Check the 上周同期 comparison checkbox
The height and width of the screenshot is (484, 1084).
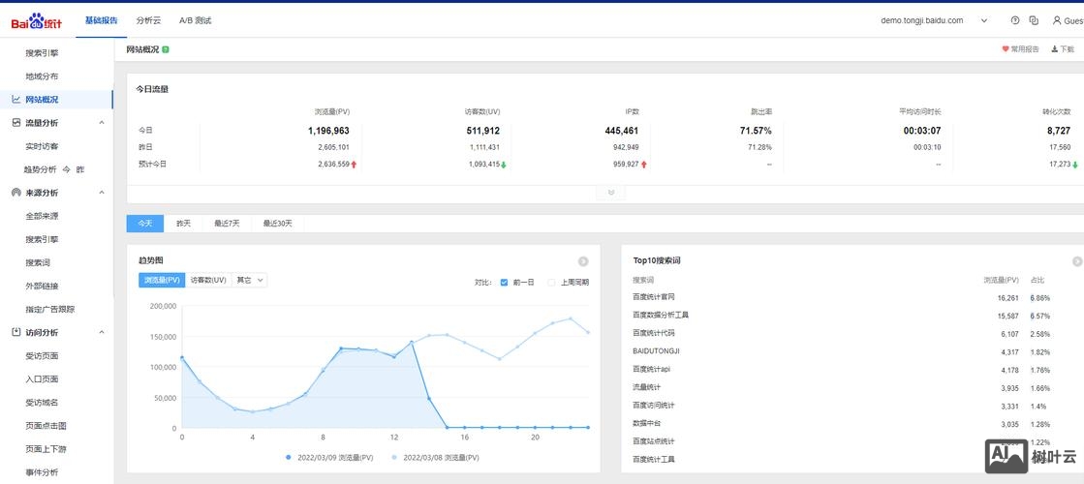coord(551,283)
